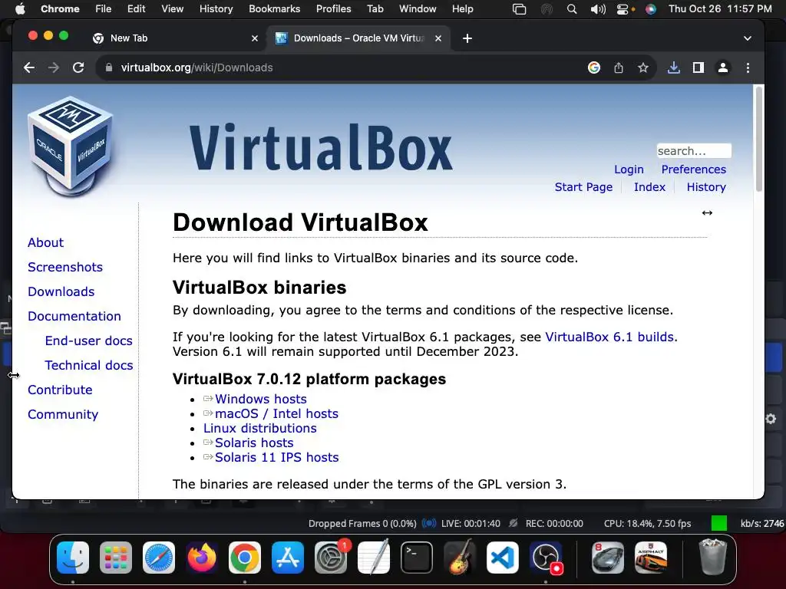View site information lock icon
Viewport: 786px width, 589px height.
(109, 67)
